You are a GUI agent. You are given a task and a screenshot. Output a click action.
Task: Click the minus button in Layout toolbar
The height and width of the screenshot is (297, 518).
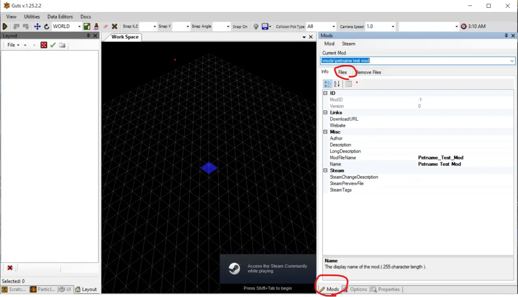tap(34, 45)
